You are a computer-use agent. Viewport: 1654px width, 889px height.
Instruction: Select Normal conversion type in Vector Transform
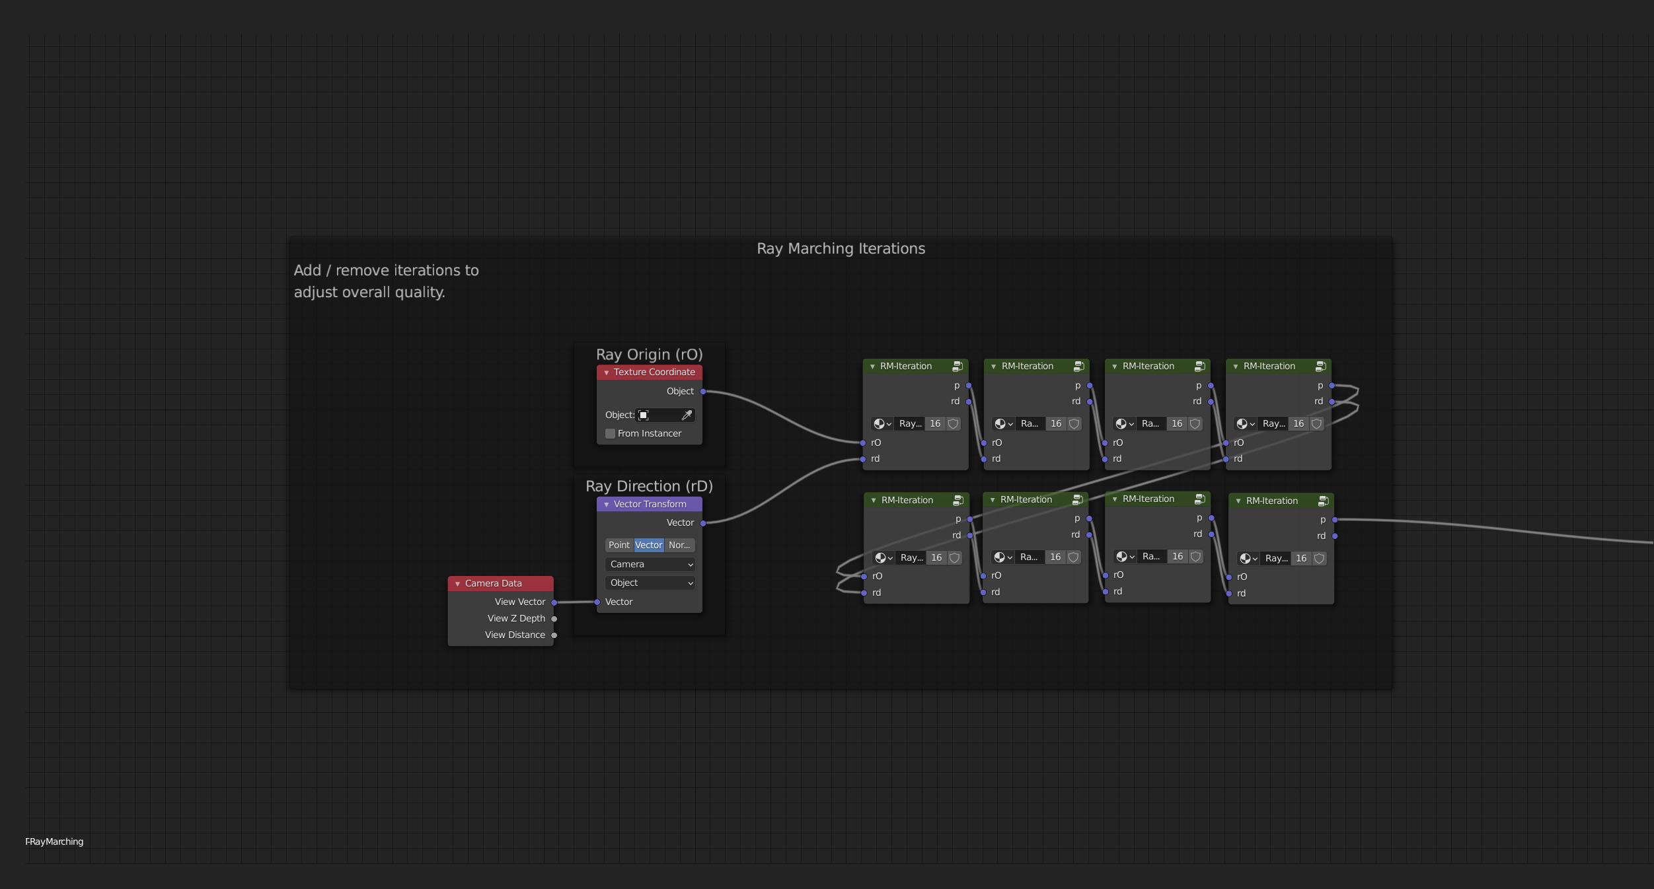679,544
